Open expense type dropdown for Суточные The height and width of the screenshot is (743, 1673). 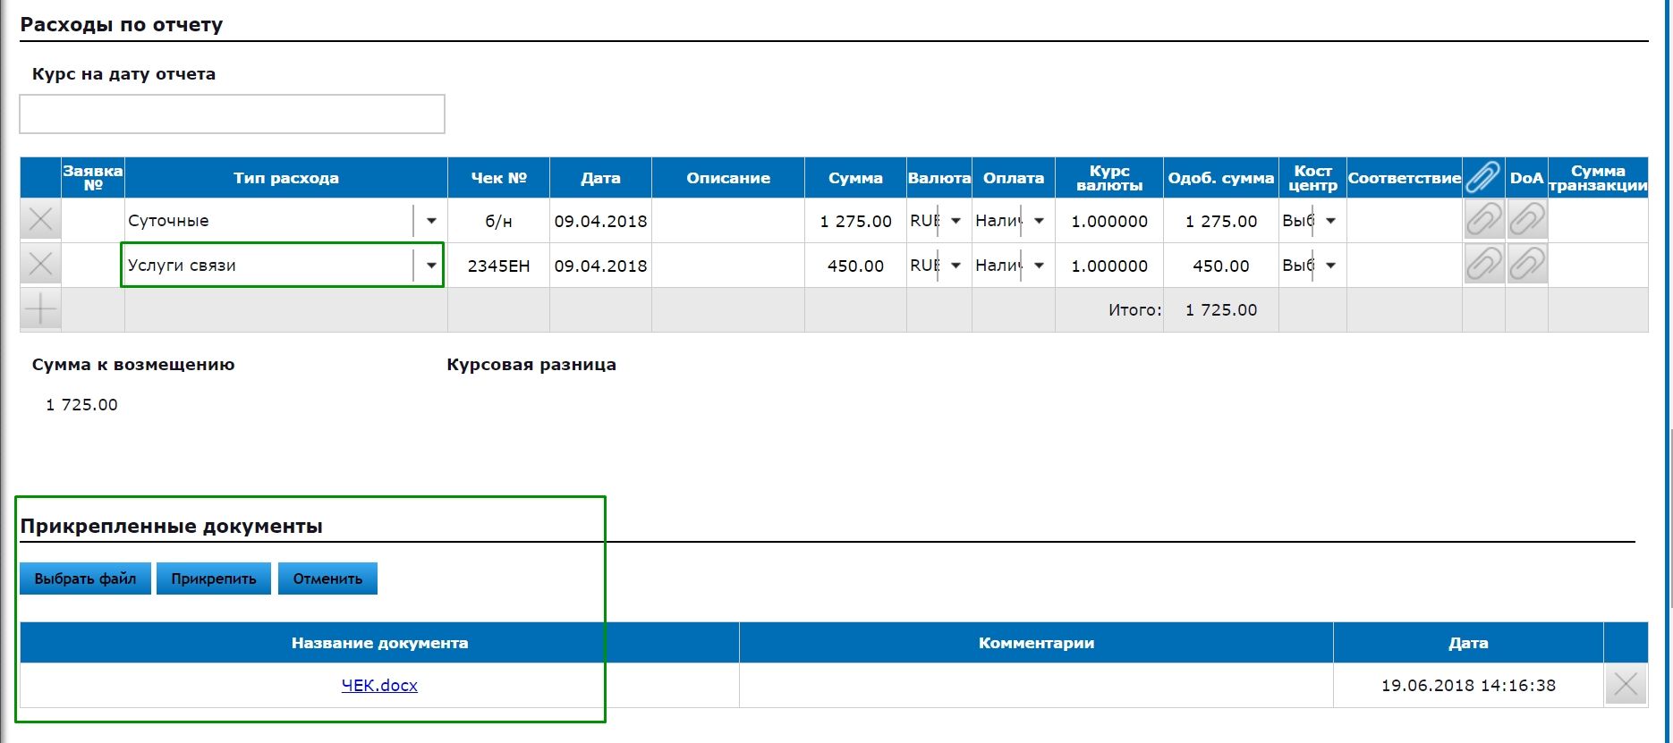(431, 221)
